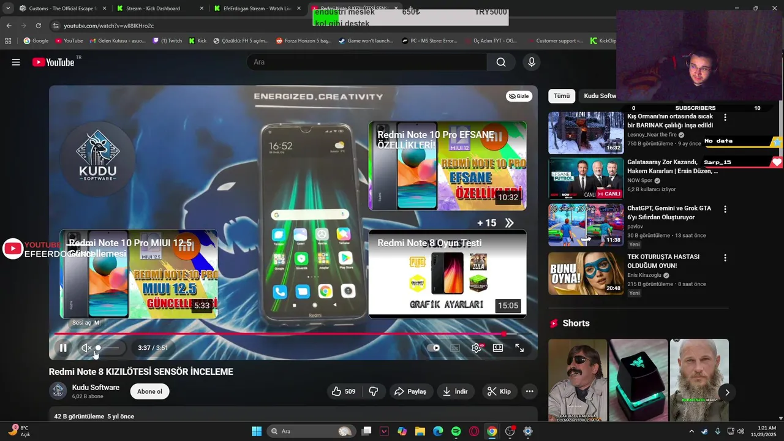
Task: Toggle subtitles in the video player
Action: (x=455, y=348)
